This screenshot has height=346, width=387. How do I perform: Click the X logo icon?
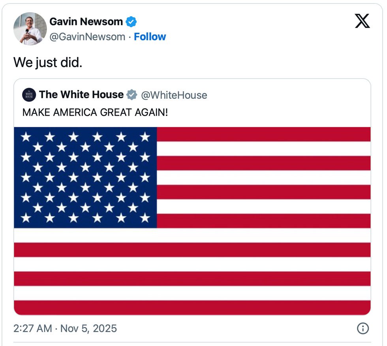point(362,21)
